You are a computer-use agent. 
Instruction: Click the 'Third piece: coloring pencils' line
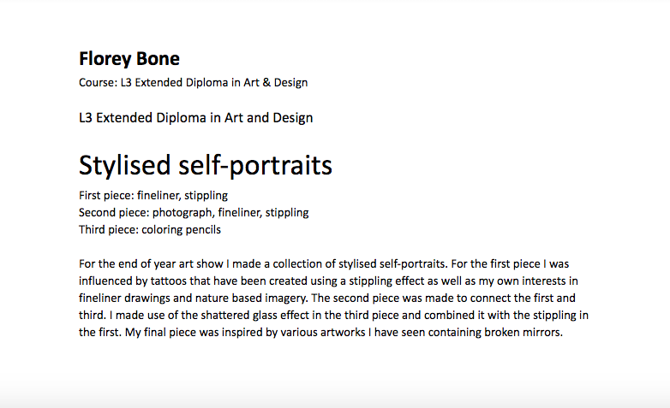pos(150,229)
